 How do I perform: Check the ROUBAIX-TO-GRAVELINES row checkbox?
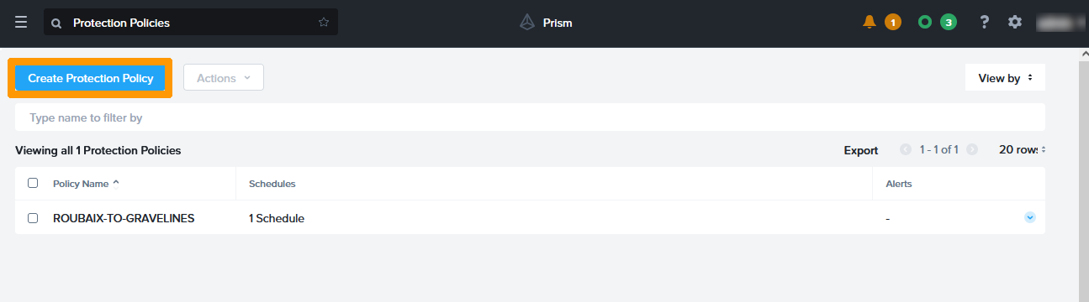coord(33,218)
